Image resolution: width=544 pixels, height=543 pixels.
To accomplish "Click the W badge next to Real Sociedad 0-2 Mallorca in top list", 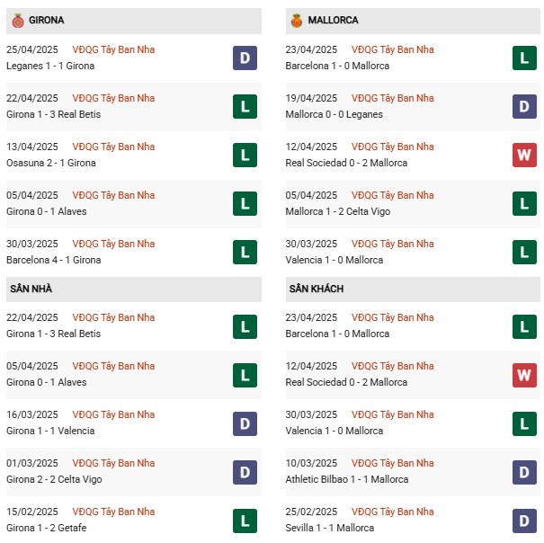I will click(524, 156).
